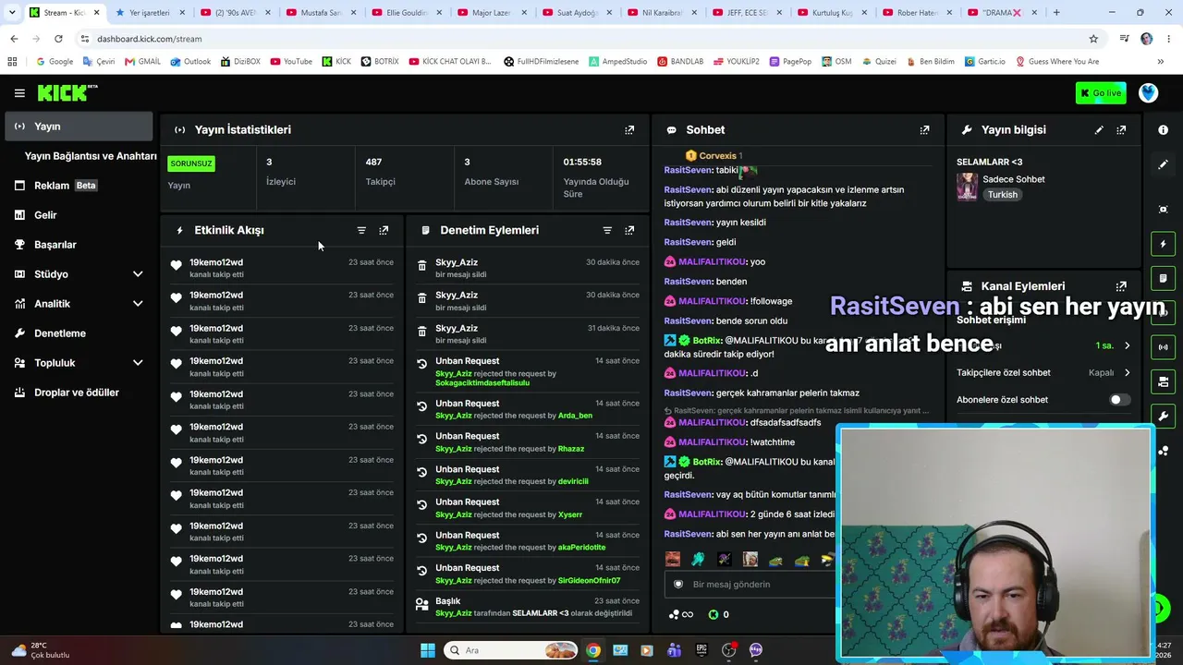1183x665 pixels.
Task: Select Yayın in the sidebar
Action: (x=79, y=127)
